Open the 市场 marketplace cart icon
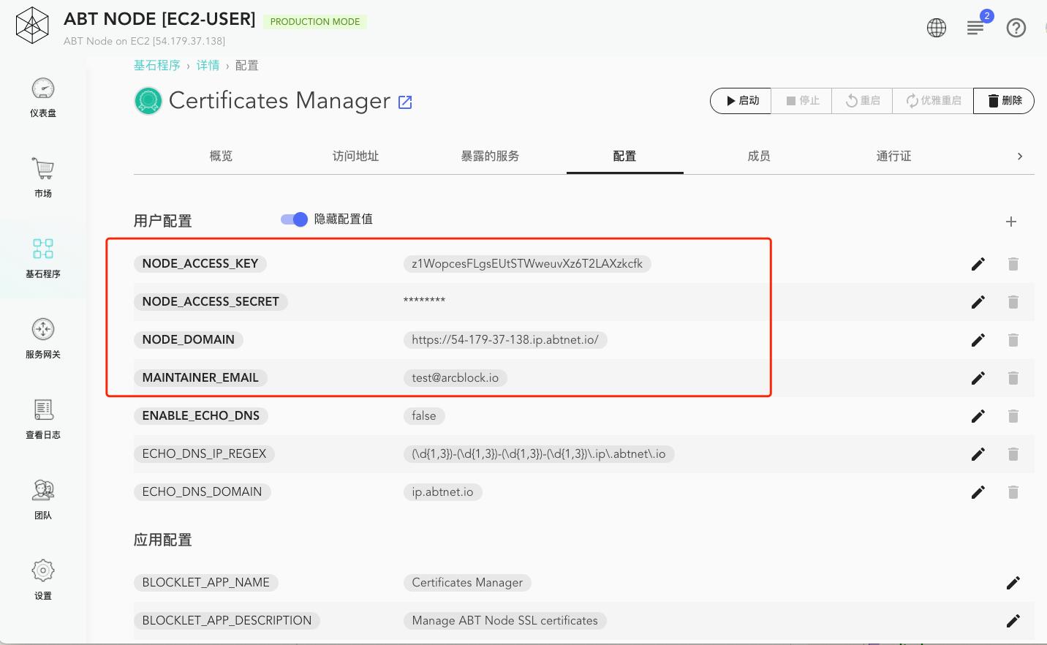1047x645 pixels. pos(43,169)
